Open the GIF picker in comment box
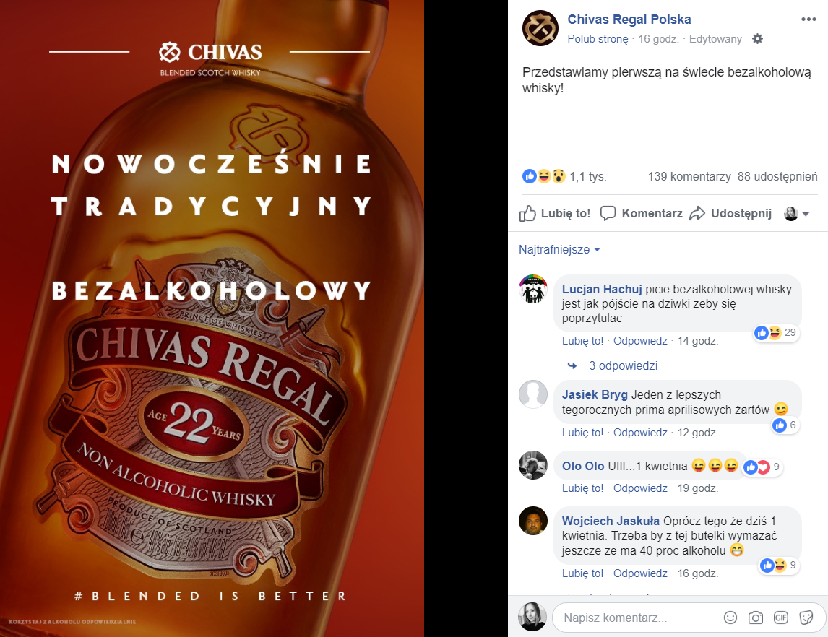Viewport: 828px width, 637px height. tap(781, 617)
